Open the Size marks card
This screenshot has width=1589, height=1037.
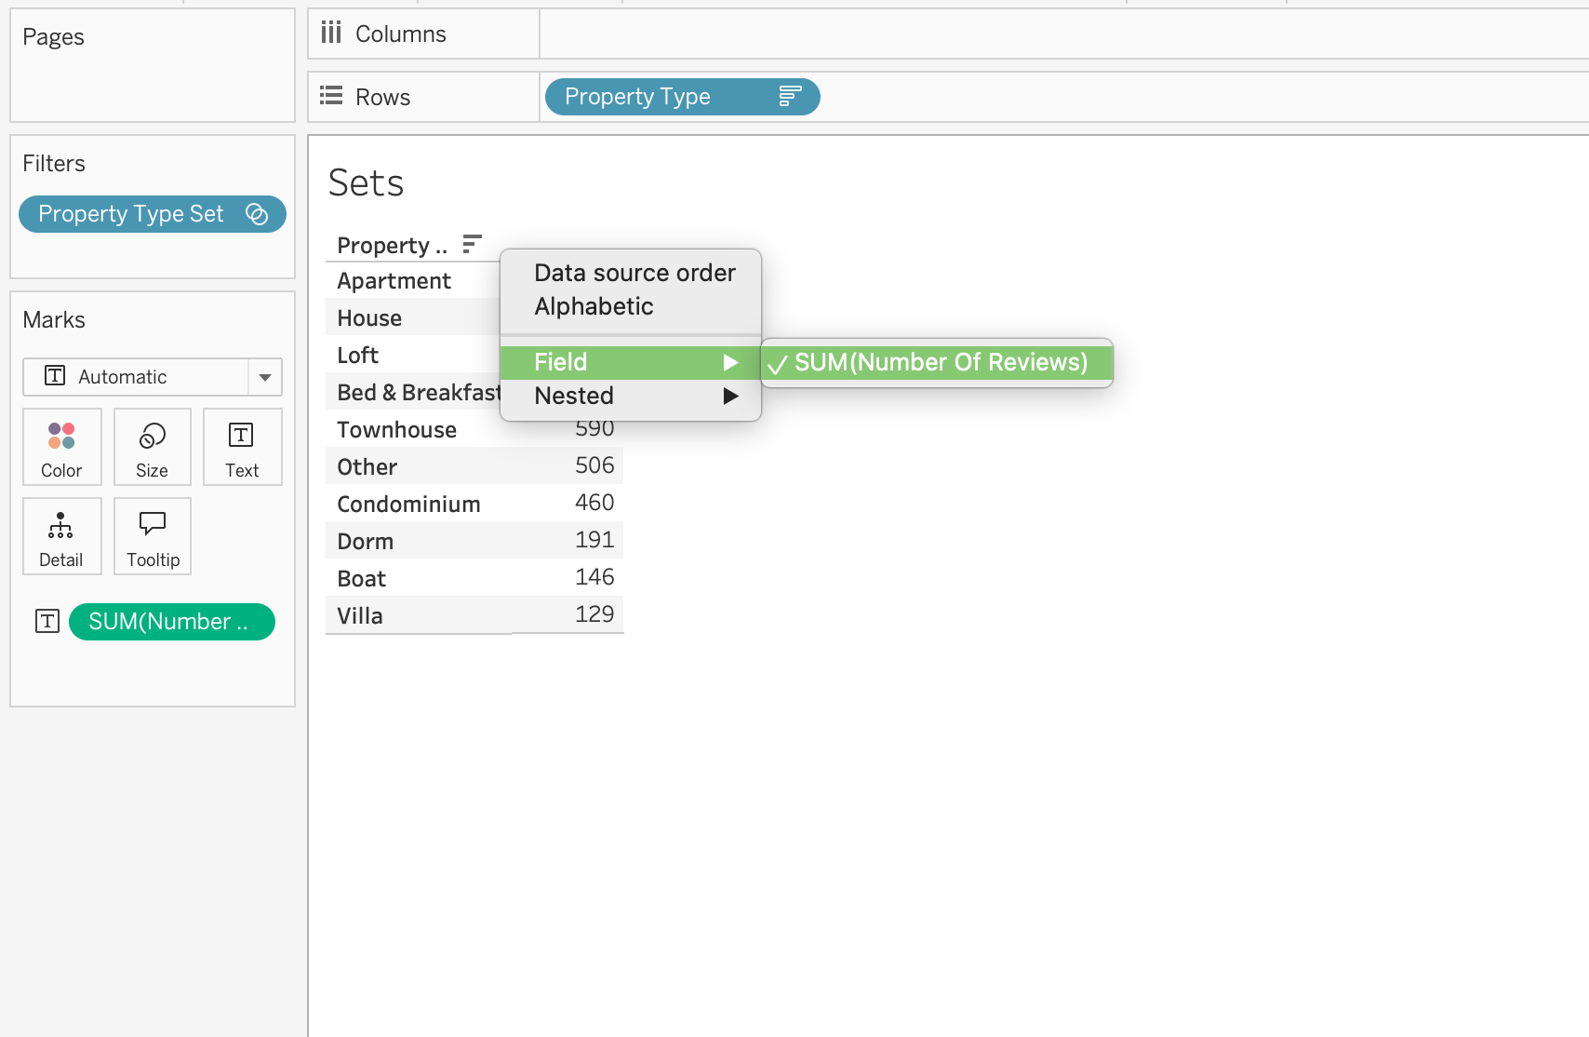pos(152,448)
